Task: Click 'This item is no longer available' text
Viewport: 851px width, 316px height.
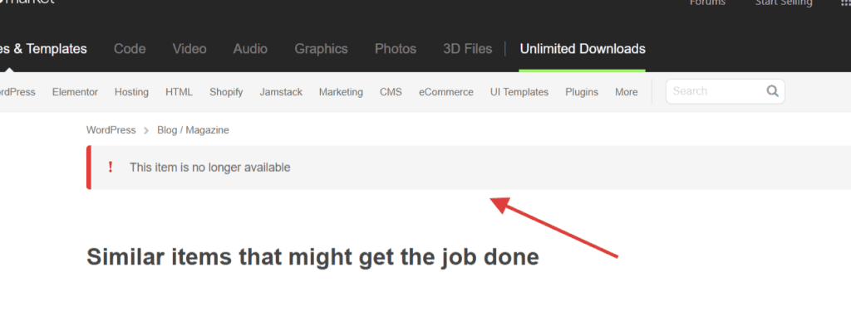Action: tap(210, 168)
